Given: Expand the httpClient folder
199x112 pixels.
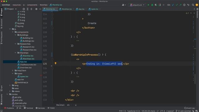Looking at the screenshot, I should pos(13,71).
